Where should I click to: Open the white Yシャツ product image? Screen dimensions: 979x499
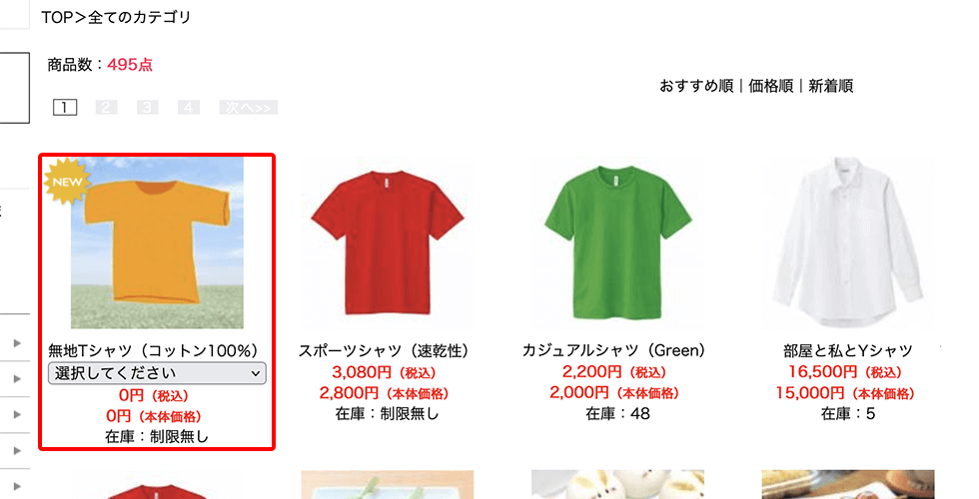(848, 243)
